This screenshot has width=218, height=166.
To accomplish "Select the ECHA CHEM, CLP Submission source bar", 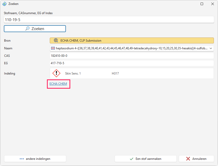I will pyautogui.click(x=132, y=41).
